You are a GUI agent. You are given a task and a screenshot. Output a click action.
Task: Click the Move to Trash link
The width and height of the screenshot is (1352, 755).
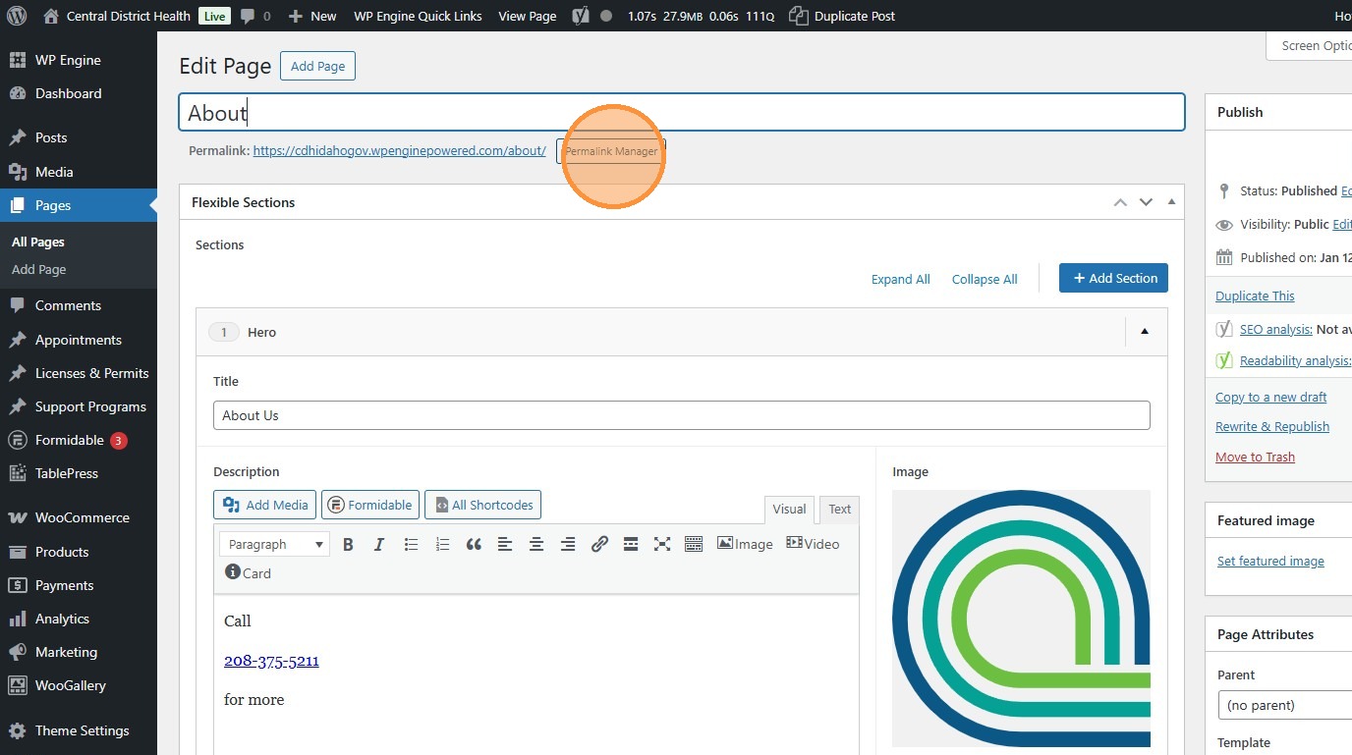click(1255, 457)
